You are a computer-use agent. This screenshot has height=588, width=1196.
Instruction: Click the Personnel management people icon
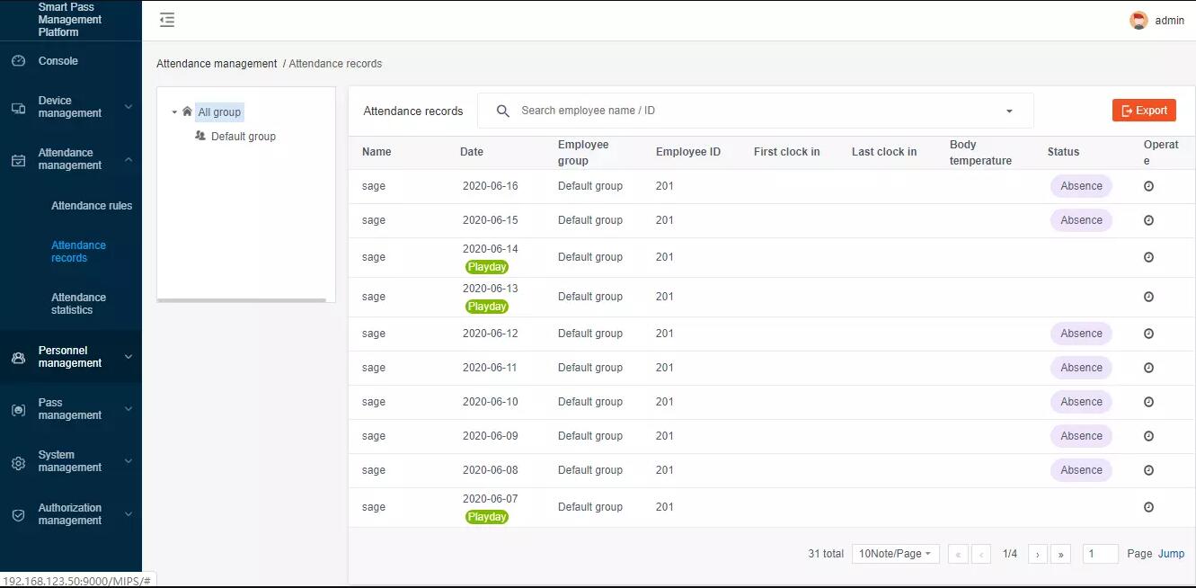[18, 358]
